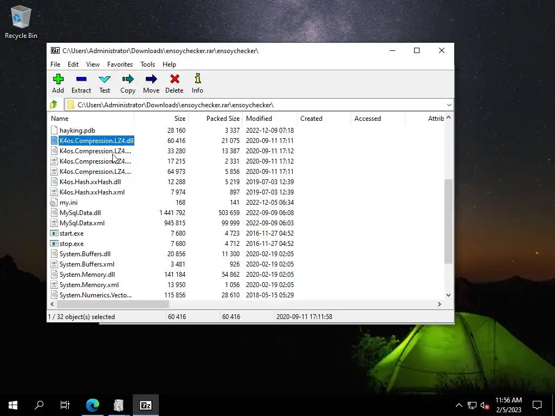555x416 pixels.
Task: Sort by the Accessed column header
Action: click(x=378, y=119)
